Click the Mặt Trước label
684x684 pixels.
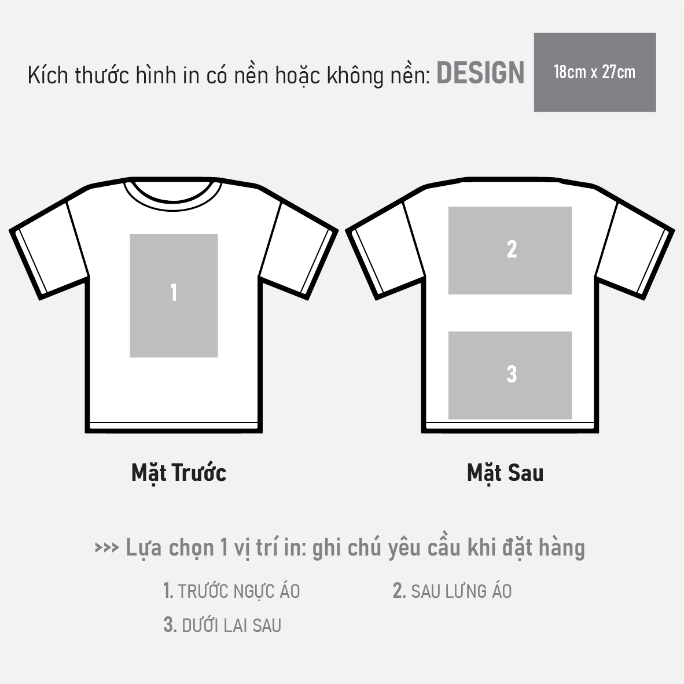(179, 473)
